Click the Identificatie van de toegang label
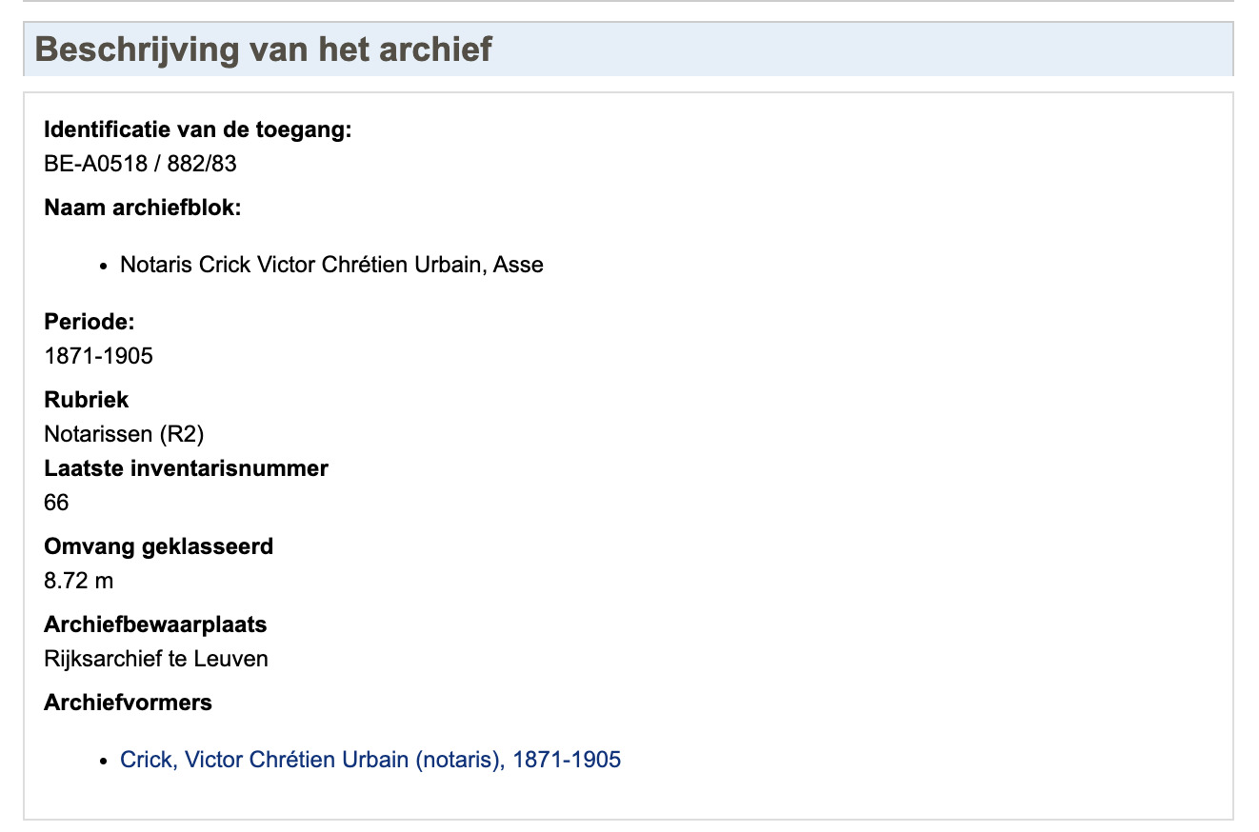The height and width of the screenshot is (832, 1259). click(198, 129)
